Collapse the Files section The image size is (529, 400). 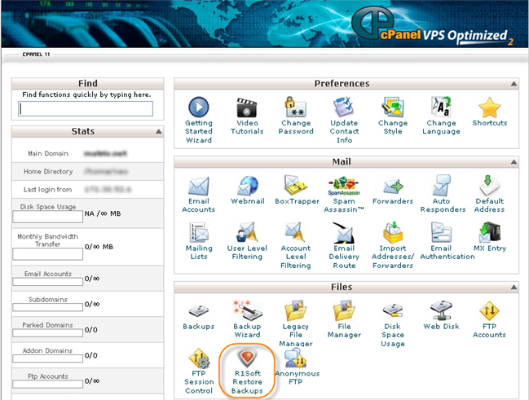[x=514, y=288]
